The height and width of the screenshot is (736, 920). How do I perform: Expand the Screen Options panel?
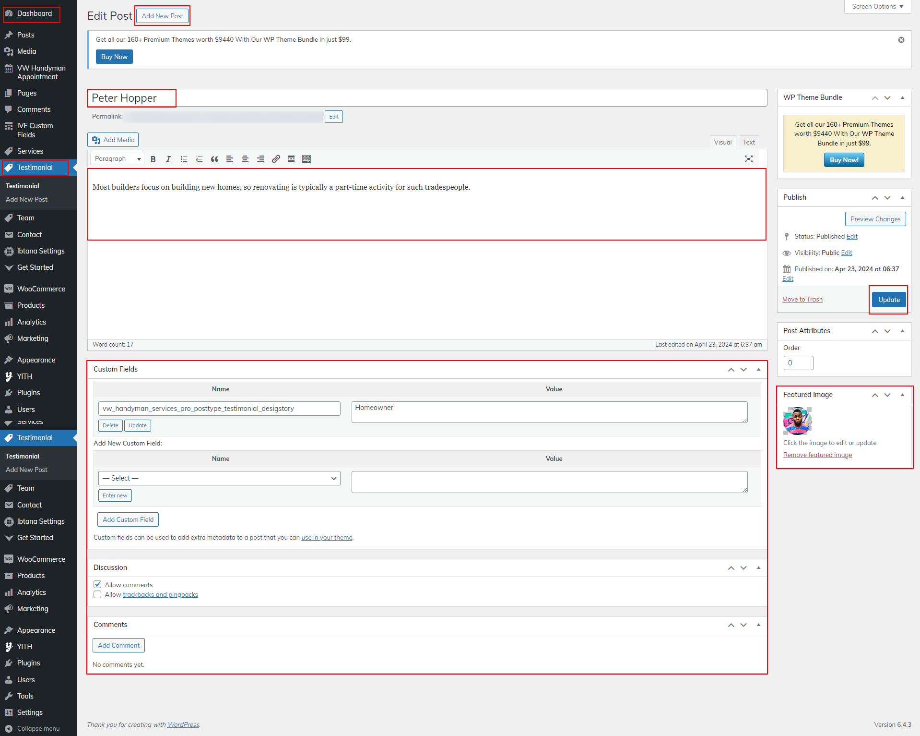point(877,7)
